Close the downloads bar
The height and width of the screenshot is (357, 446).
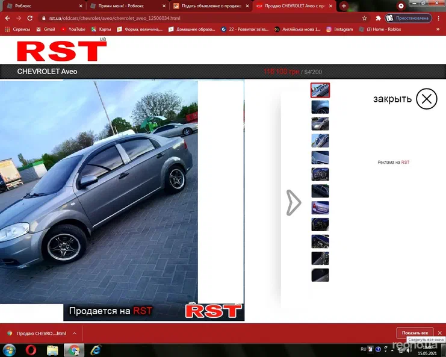(440, 332)
